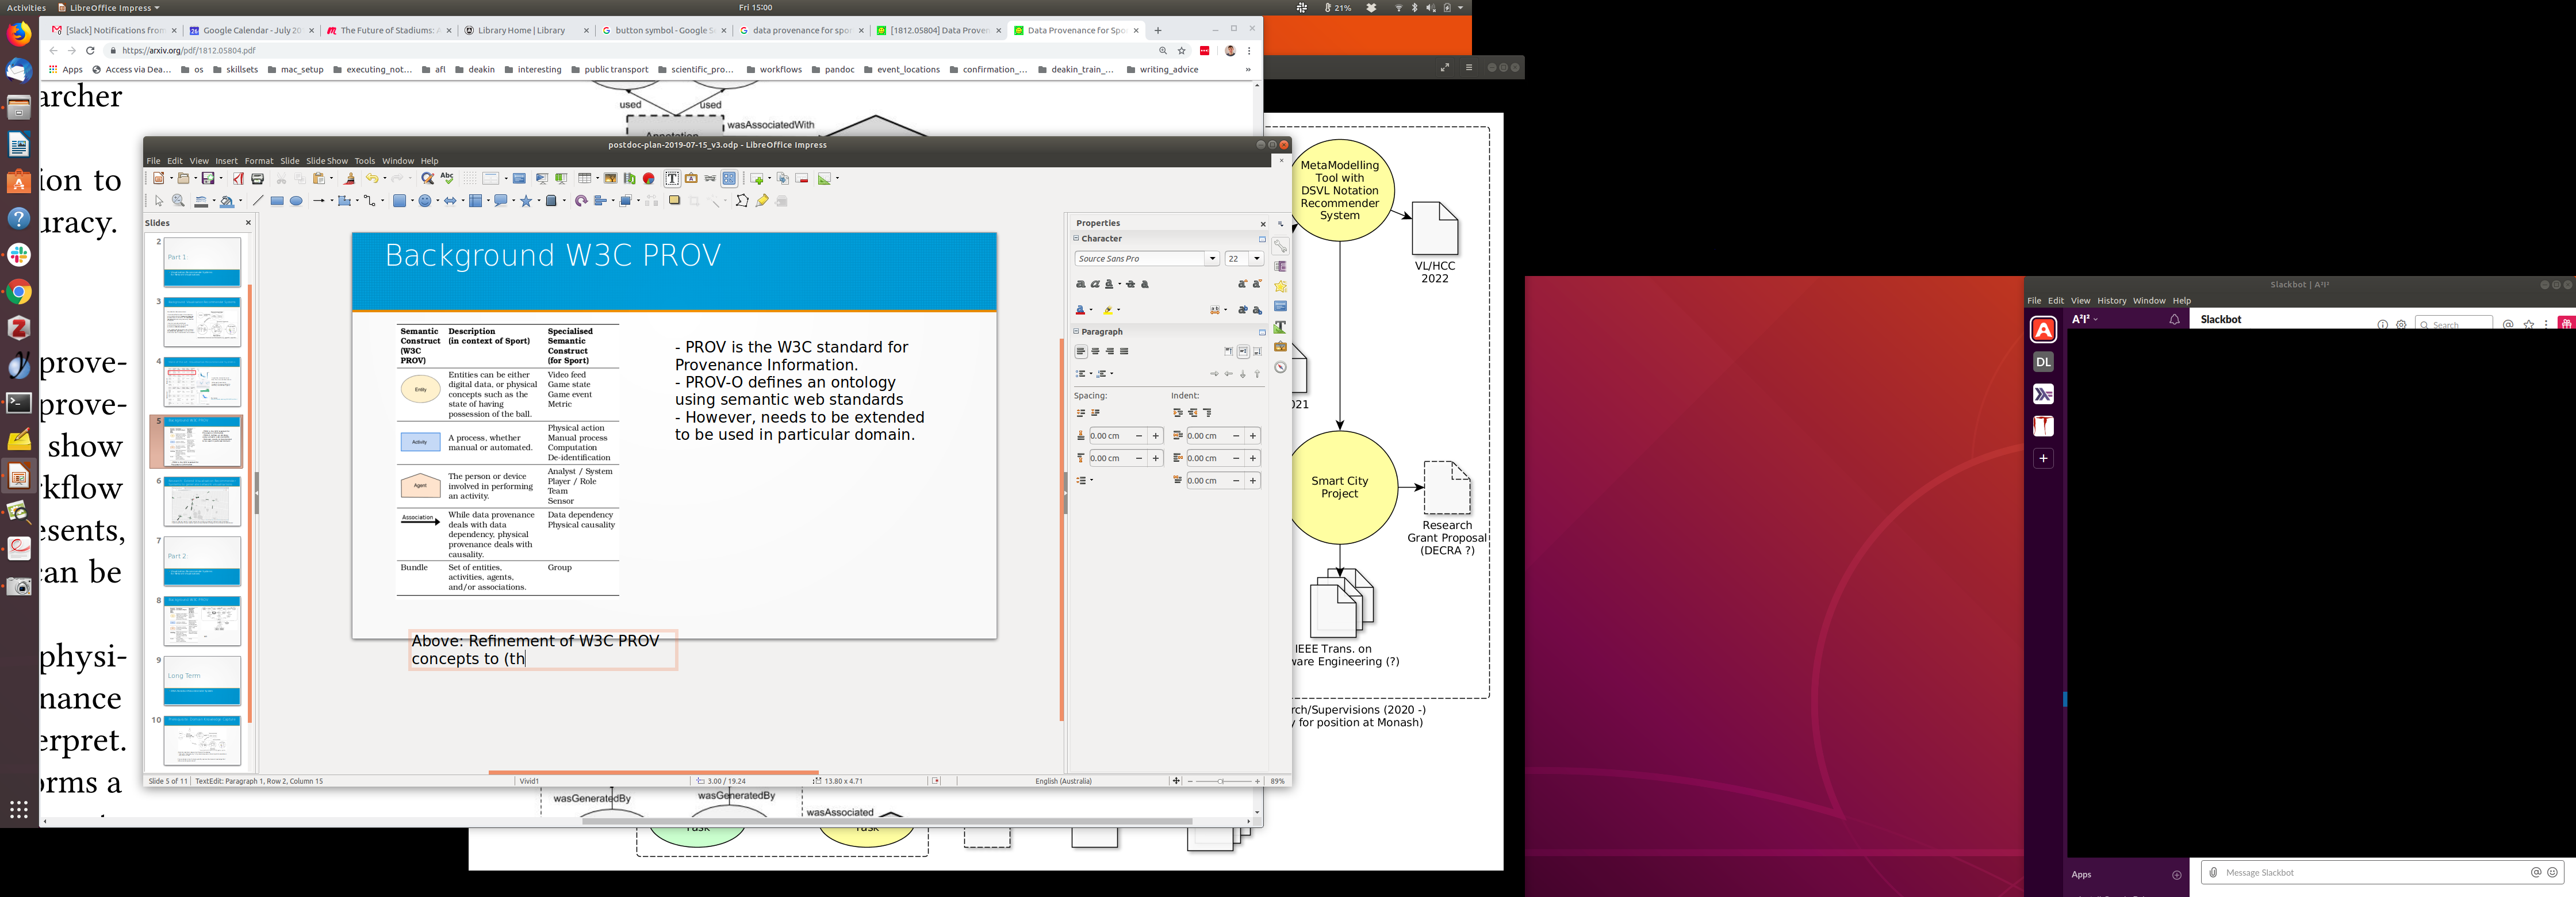Open the Slide Show menu
Viewport: 2576px width, 897px height.
[x=326, y=161]
